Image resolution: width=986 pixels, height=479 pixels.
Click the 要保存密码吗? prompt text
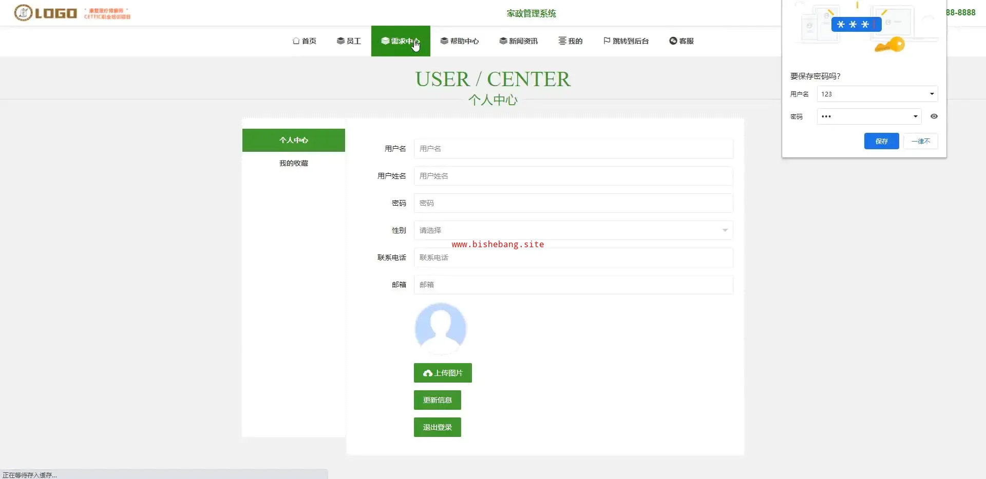tap(815, 76)
